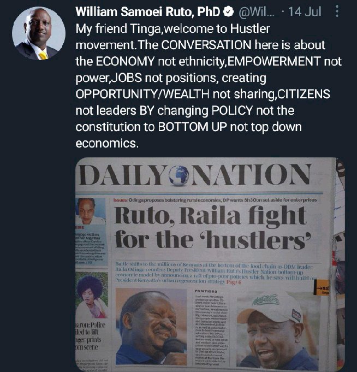
Task: Click the yellow tie in the profile picture
Action: click(x=43, y=56)
